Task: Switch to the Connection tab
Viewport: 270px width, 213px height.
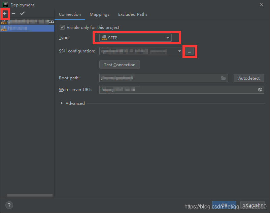Action: [70, 14]
